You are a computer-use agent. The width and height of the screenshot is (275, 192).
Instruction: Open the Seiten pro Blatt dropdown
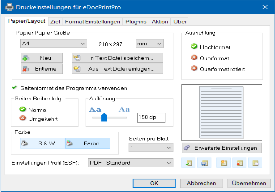[151, 148]
